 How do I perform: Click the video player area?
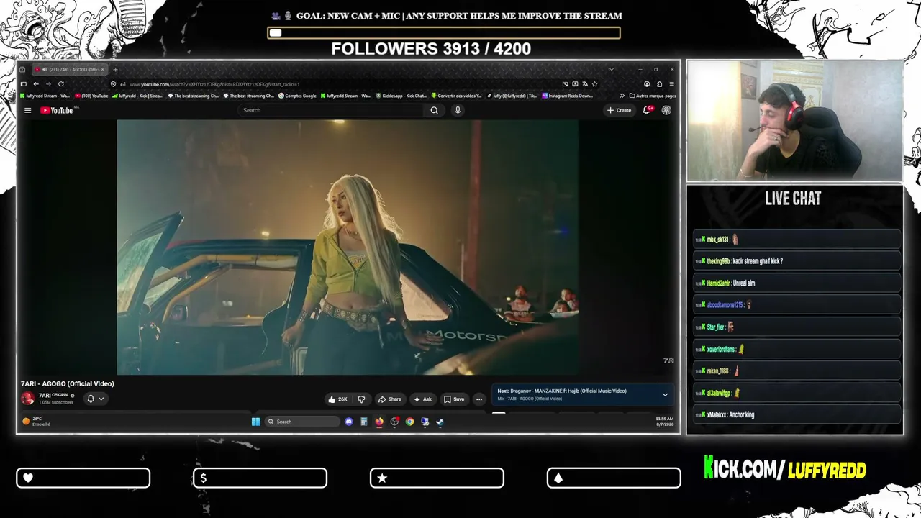[348, 247]
